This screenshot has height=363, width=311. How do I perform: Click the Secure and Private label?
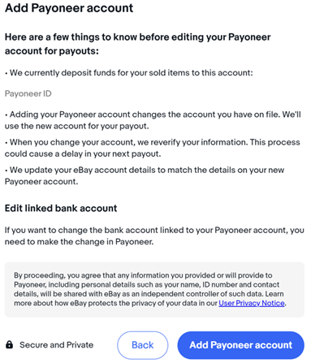(x=56, y=345)
